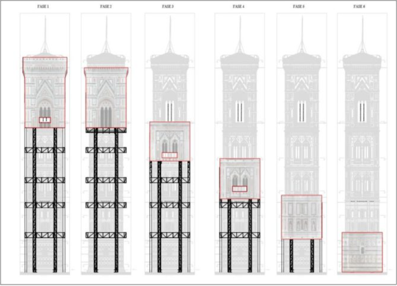This screenshot has width=397, height=286.
Task: Click small red rectangle inside FASE 1 enclosure
Action: [45, 120]
